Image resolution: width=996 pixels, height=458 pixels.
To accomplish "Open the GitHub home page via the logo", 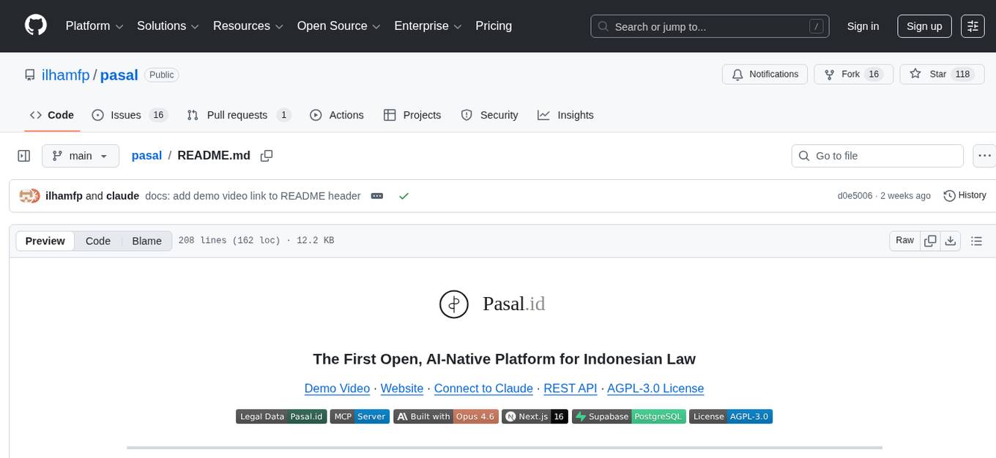I will coord(35,26).
